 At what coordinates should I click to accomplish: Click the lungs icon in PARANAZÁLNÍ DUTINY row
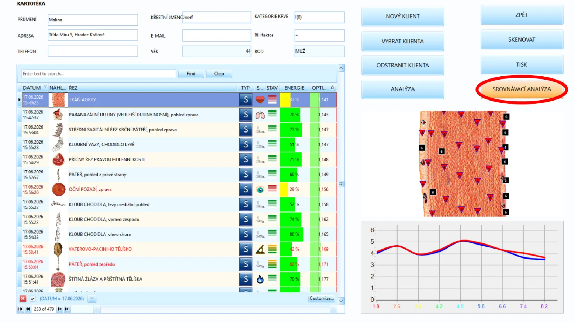(x=260, y=115)
